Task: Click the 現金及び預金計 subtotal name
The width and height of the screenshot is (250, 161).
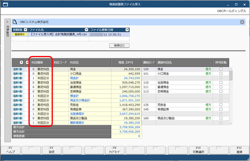Action: 80,100
